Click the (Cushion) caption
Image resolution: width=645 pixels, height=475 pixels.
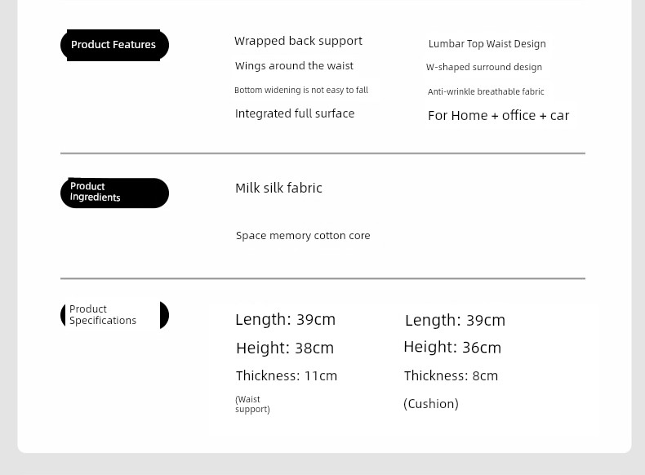click(431, 404)
